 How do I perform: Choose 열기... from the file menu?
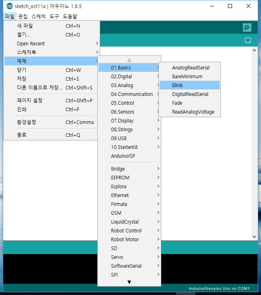(x=51, y=35)
